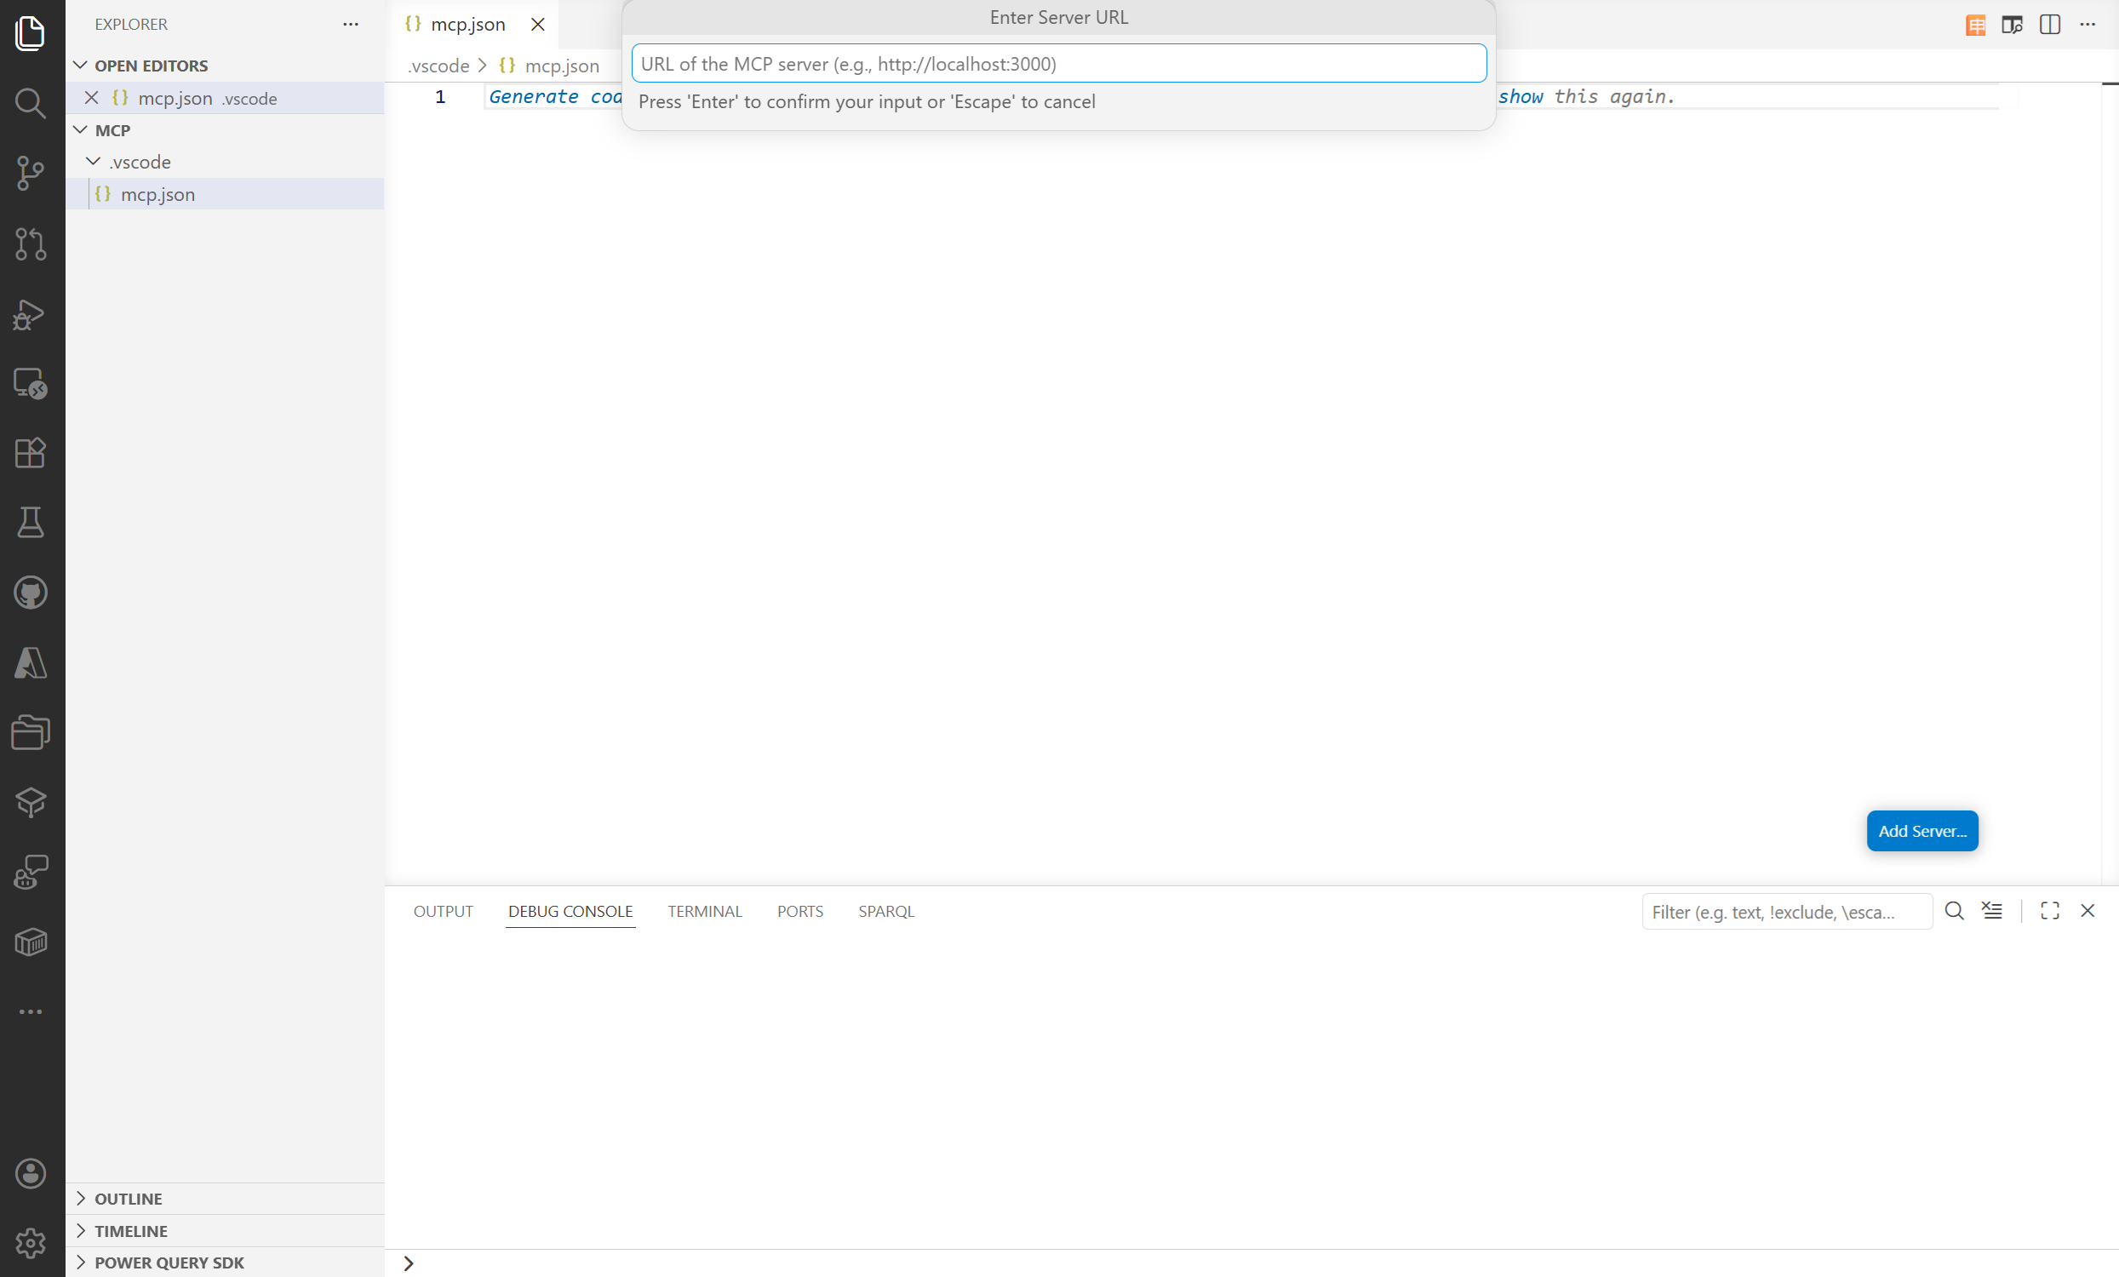Open the editor more actions ellipsis menu
The image size is (2119, 1277).
pos(2088,25)
